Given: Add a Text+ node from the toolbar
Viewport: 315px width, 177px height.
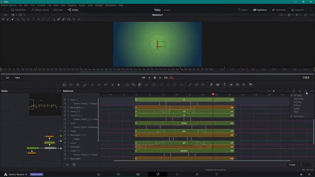Looking at the screenshot, I should tap(78, 85).
